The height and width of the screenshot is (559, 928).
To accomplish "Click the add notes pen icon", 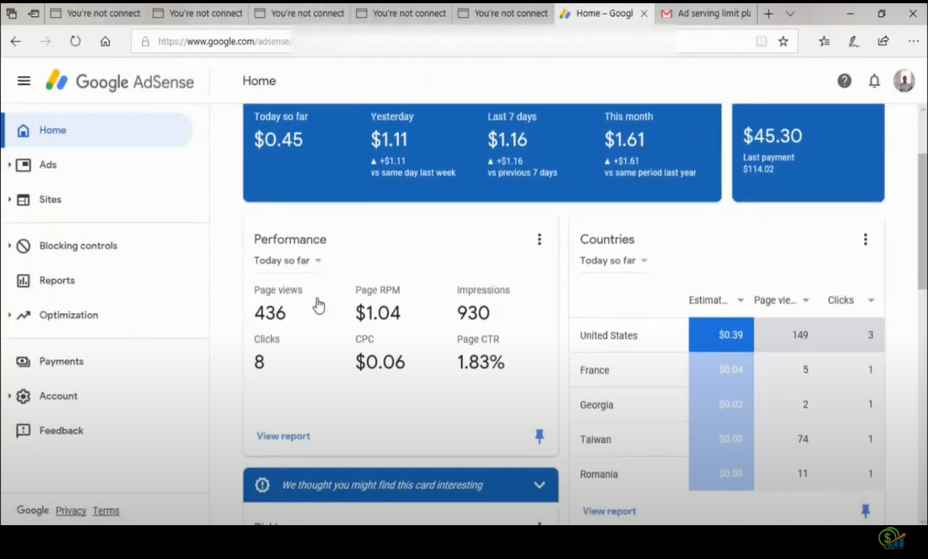I will (853, 41).
